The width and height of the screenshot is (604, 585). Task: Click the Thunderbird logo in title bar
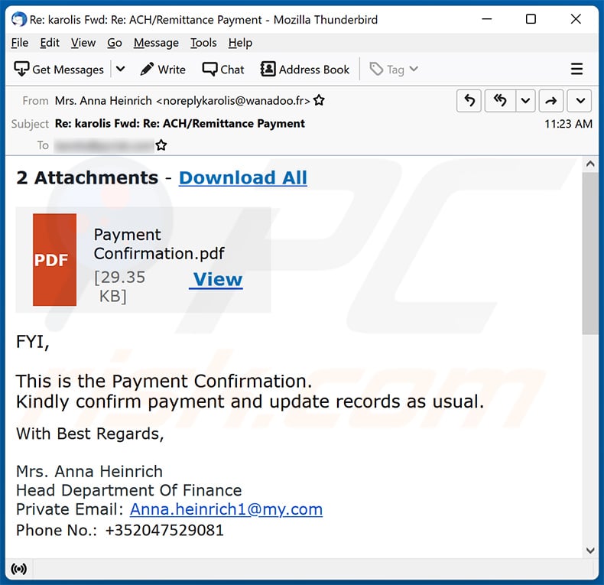tap(19, 19)
